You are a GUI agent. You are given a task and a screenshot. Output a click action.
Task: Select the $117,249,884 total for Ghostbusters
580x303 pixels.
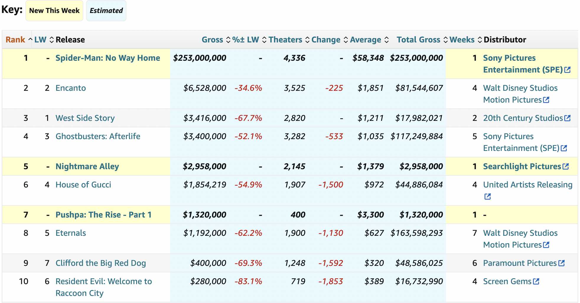click(x=417, y=136)
